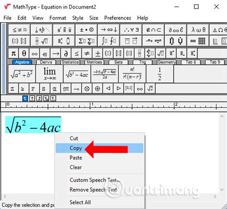The height and width of the screenshot is (209, 227).
Task: Select the quadratic formula template
Action: coord(105,74)
